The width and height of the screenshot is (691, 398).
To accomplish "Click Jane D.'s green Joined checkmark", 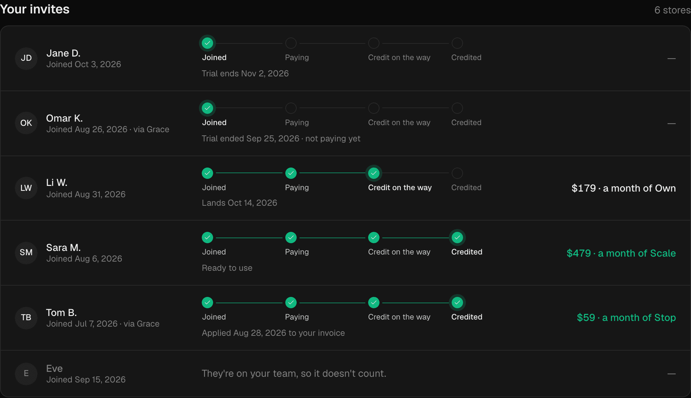I will pos(207,43).
